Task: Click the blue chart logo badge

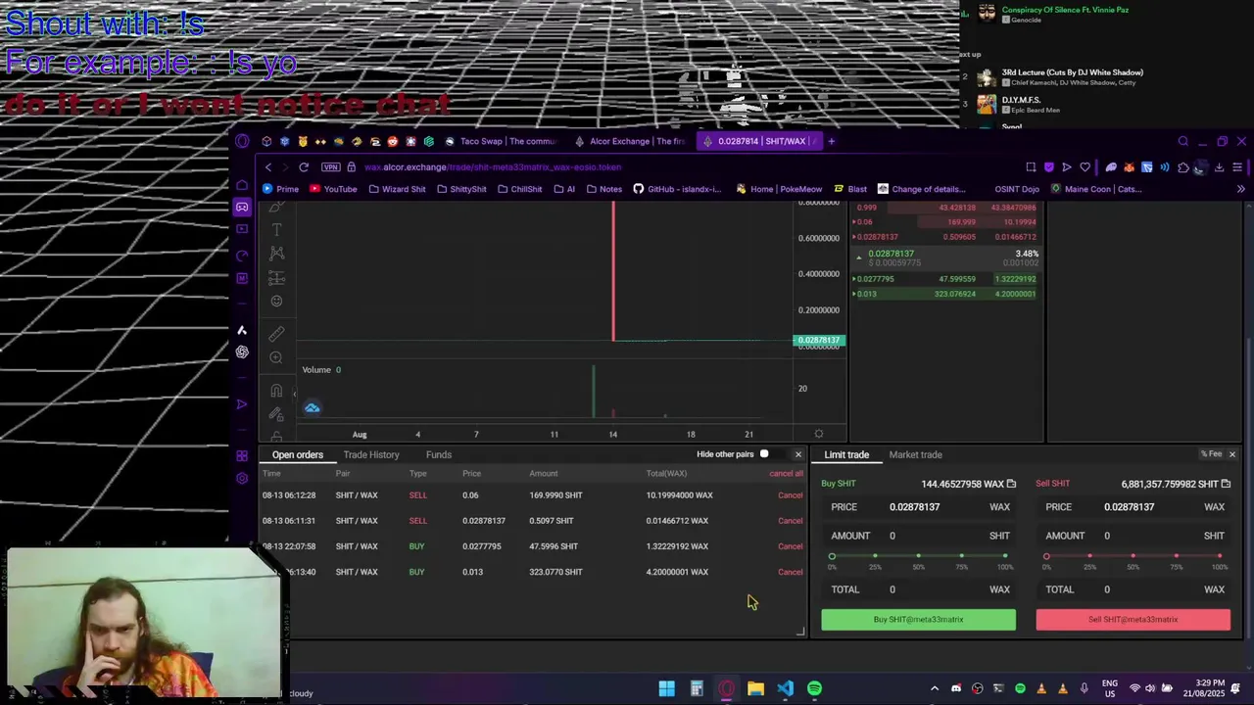Action: click(312, 407)
